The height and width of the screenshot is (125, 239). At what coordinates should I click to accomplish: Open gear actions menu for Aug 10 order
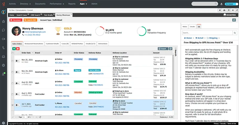[17, 83]
